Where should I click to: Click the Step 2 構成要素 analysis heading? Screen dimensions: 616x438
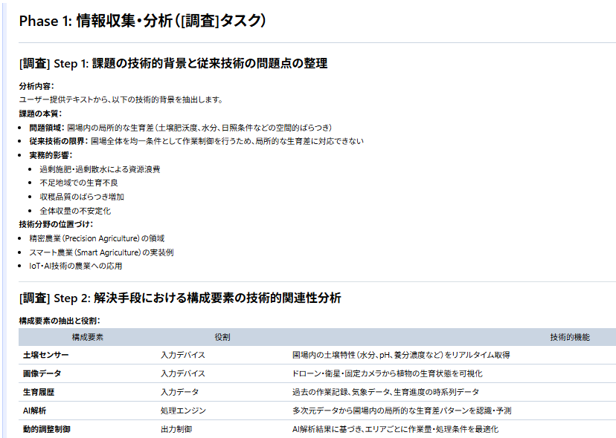[x=180, y=298]
